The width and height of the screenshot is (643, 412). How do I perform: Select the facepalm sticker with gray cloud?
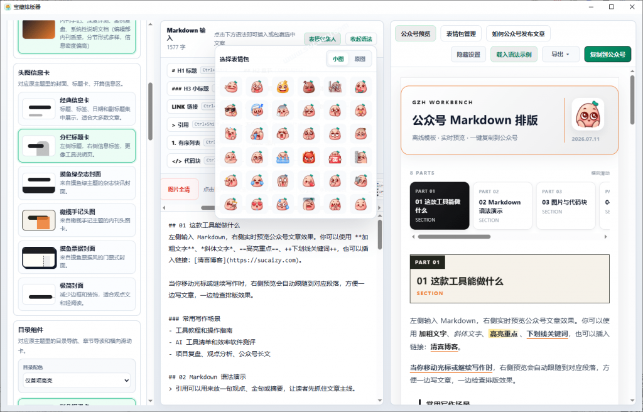click(309, 204)
